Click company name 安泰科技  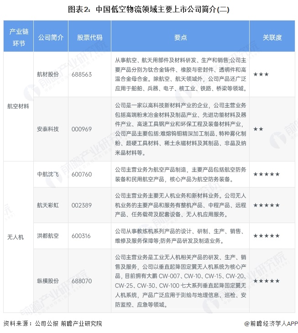pyautogui.click(x=48, y=129)
